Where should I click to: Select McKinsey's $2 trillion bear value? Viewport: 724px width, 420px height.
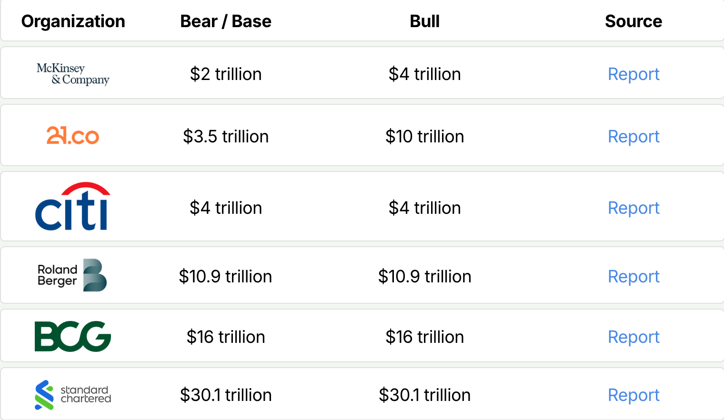point(226,74)
